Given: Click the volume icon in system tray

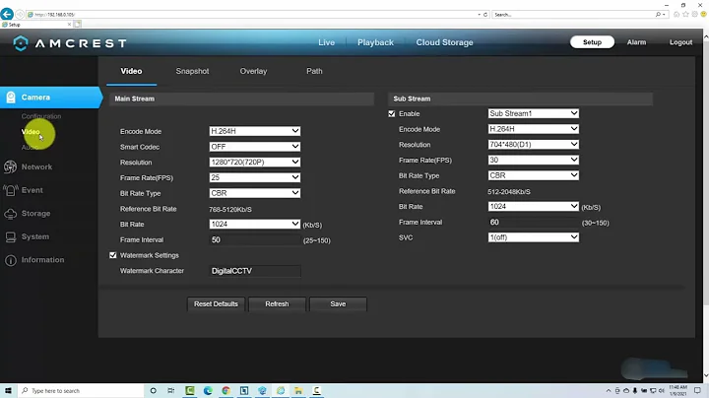Looking at the screenshot, I should [662, 391].
